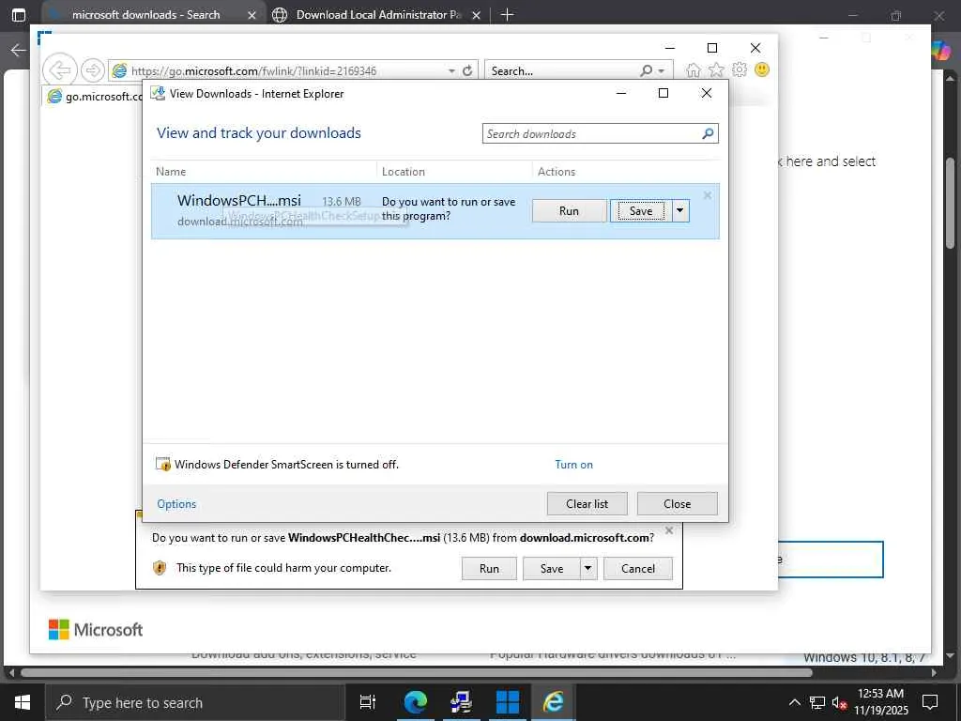Click the SmartScreen warning shield icon

point(163,464)
